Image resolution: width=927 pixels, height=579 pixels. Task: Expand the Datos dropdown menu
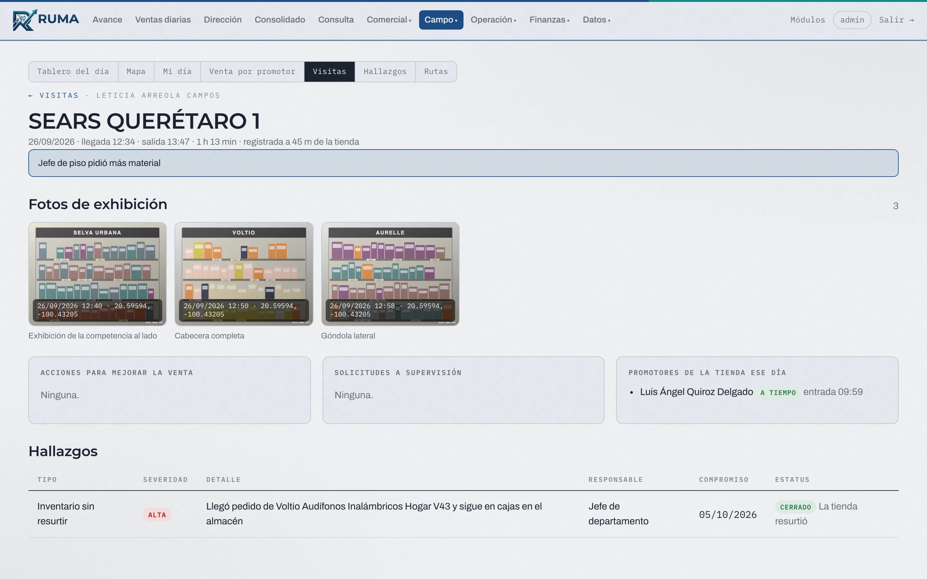tap(596, 20)
